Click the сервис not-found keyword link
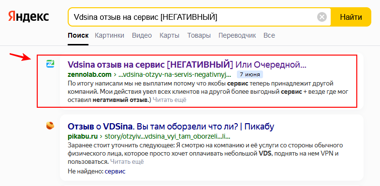 115,172
